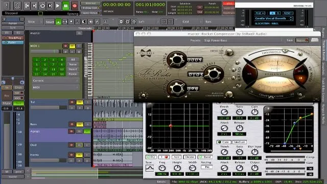
Task: Turn the Rocket Compressor Release knob
Action: click(x=214, y=74)
